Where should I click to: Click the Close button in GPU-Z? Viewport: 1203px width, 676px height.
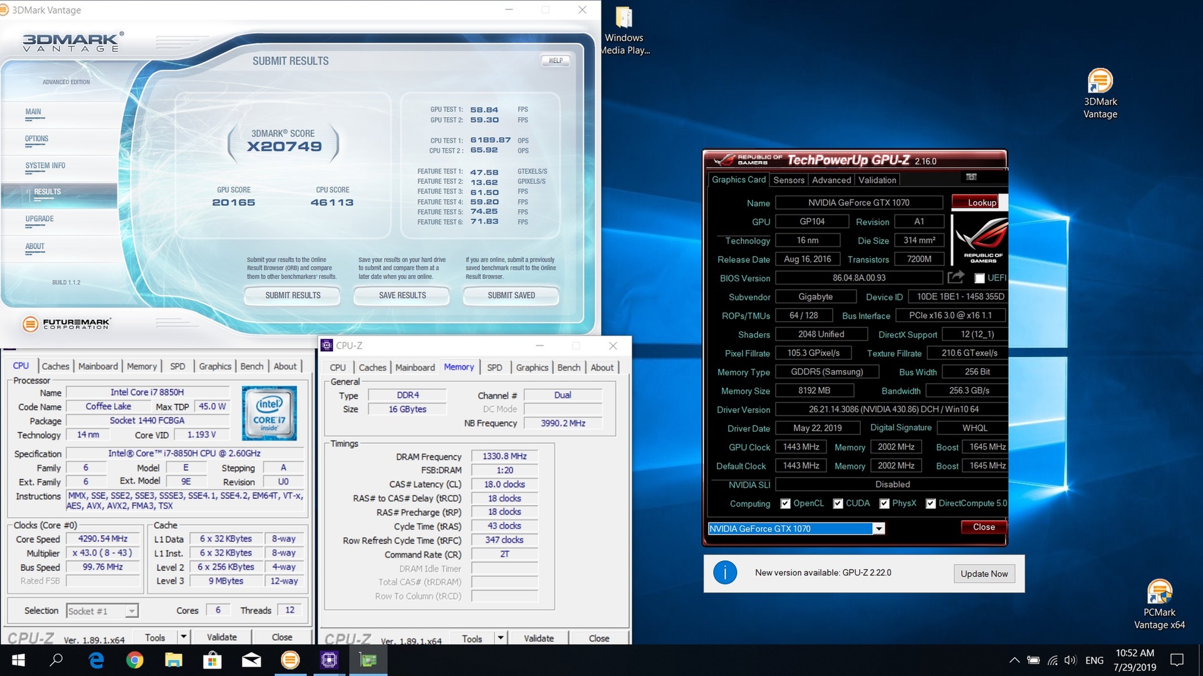point(984,527)
